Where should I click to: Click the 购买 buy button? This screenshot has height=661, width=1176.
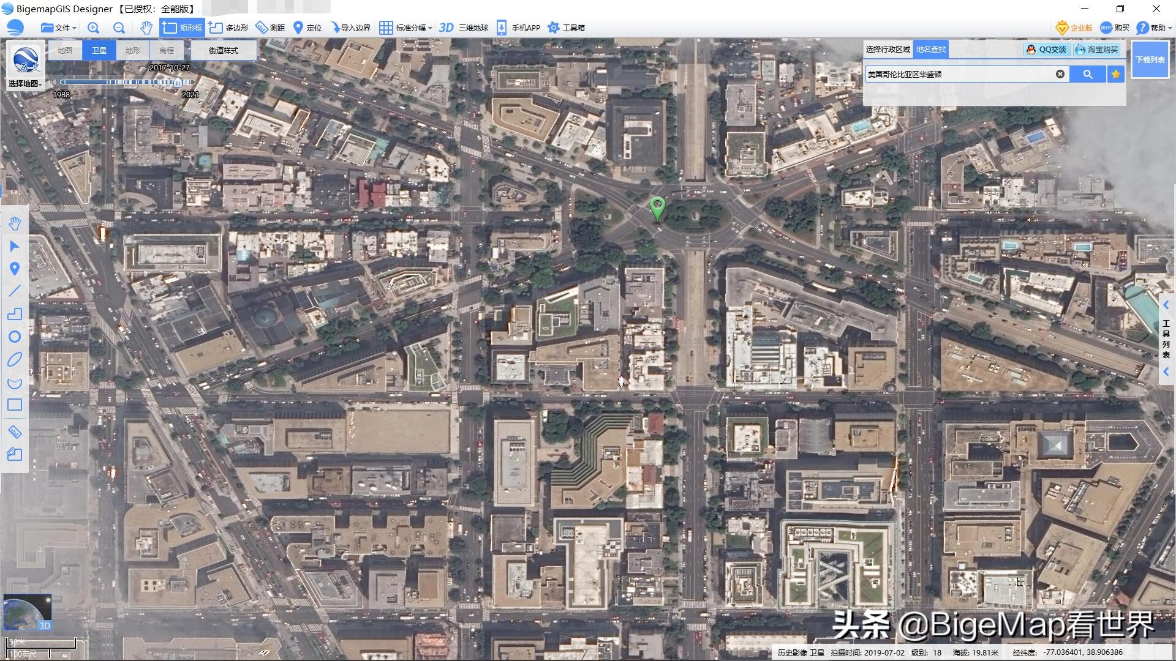(x=1115, y=28)
